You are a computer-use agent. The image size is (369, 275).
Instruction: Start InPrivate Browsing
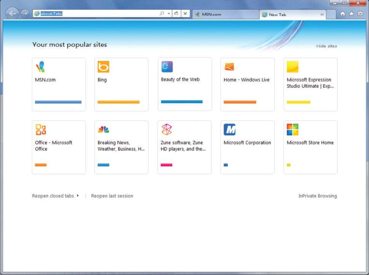317,196
